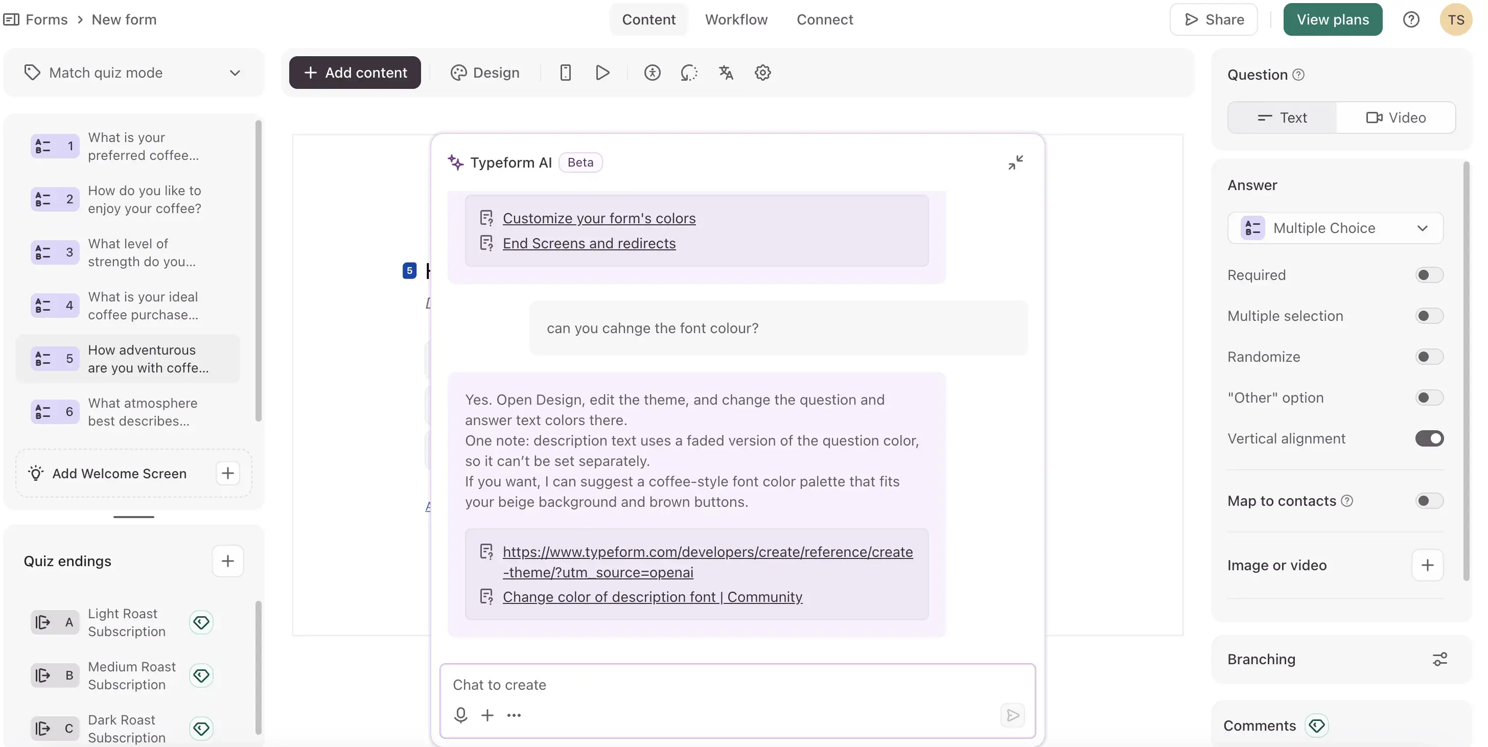The image size is (1488, 747).
Task: Open Branching settings sliders icon
Action: pos(1439,659)
